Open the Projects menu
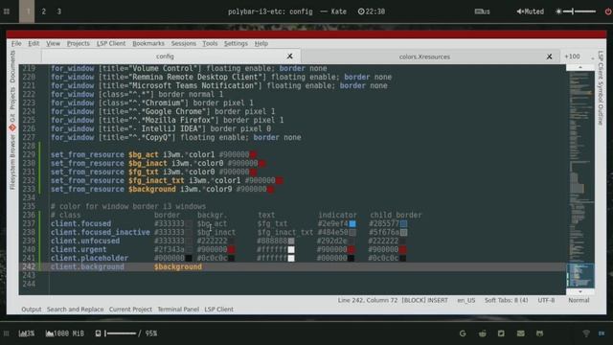 point(79,43)
